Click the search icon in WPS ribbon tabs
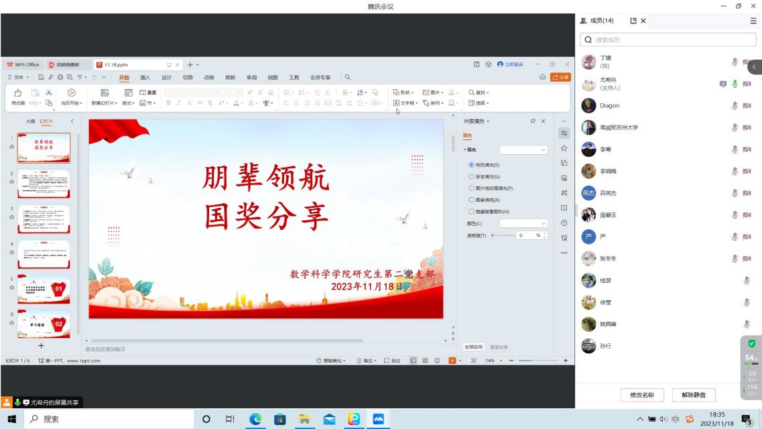This screenshot has height=429, width=762. click(x=347, y=77)
